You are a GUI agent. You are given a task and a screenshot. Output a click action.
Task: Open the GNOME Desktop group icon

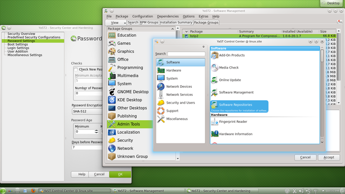[112, 92]
